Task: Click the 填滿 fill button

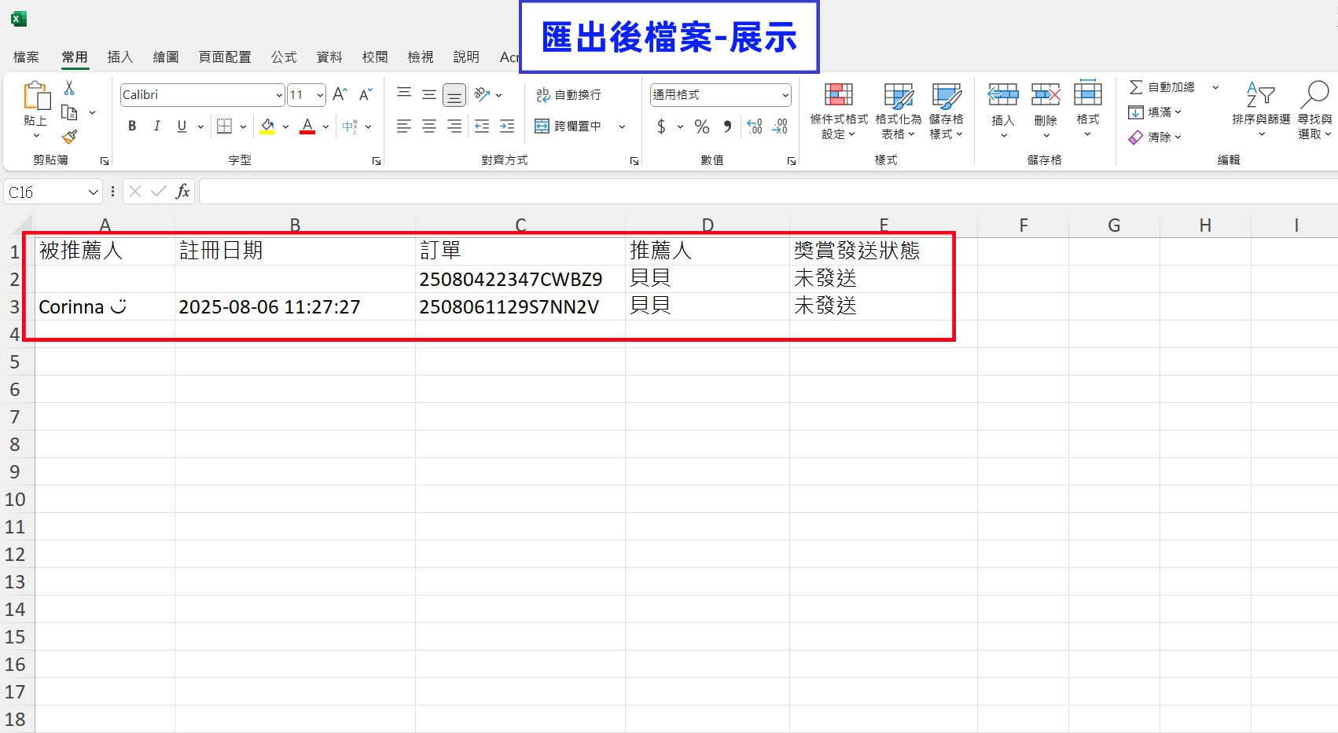Action: point(1154,112)
